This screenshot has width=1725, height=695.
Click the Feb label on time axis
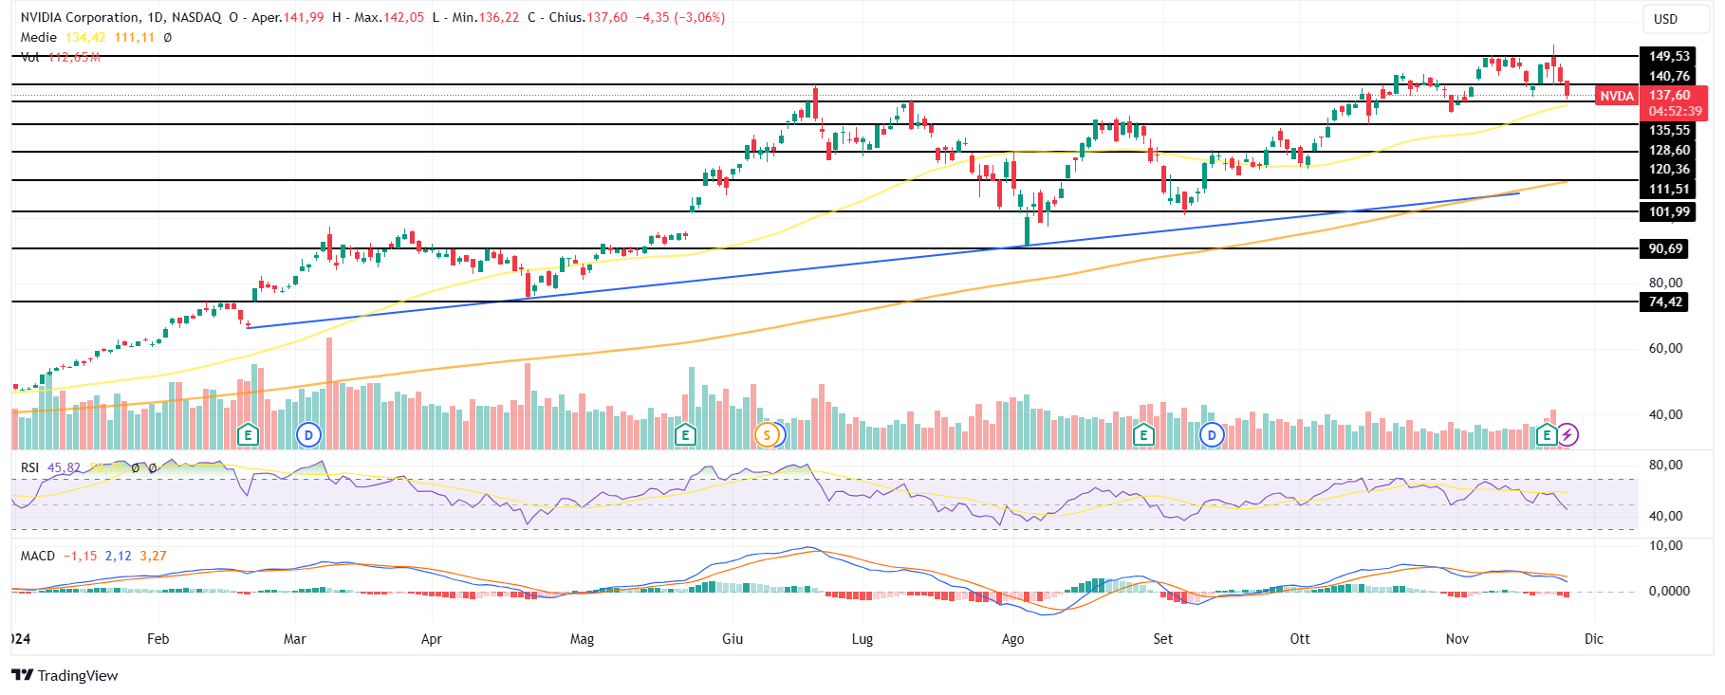click(x=158, y=639)
